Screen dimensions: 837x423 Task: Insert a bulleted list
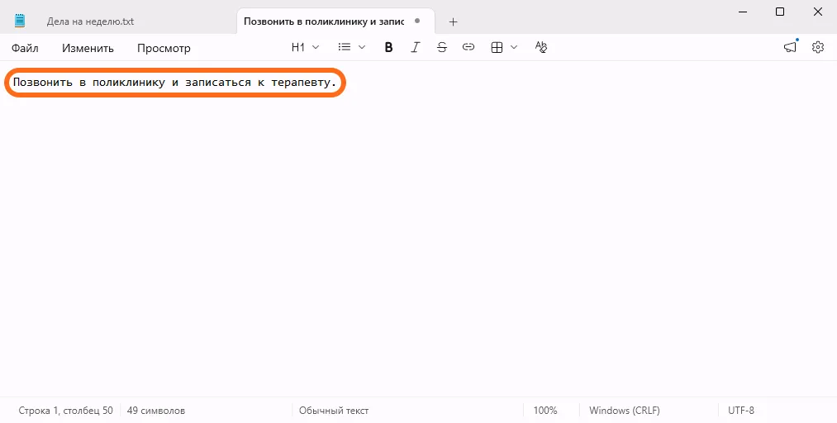(x=345, y=47)
